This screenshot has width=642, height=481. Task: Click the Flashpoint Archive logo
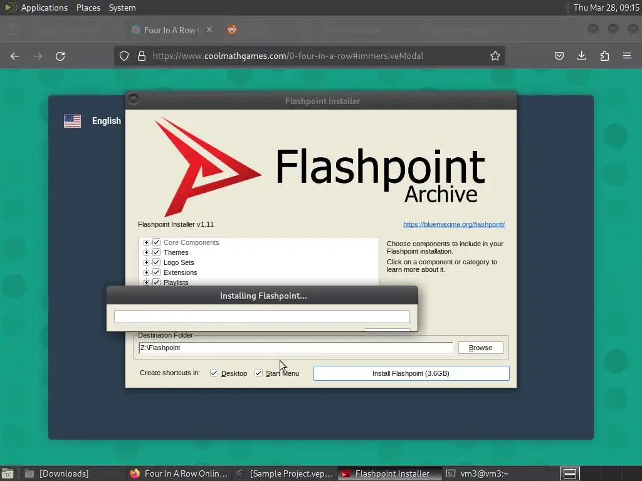coord(320,167)
